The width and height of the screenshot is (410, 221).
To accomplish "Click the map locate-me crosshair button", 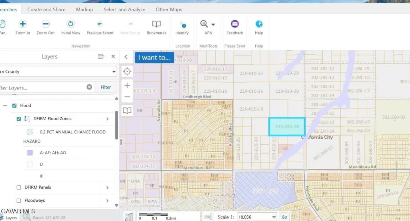I will click(x=127, y=72).
